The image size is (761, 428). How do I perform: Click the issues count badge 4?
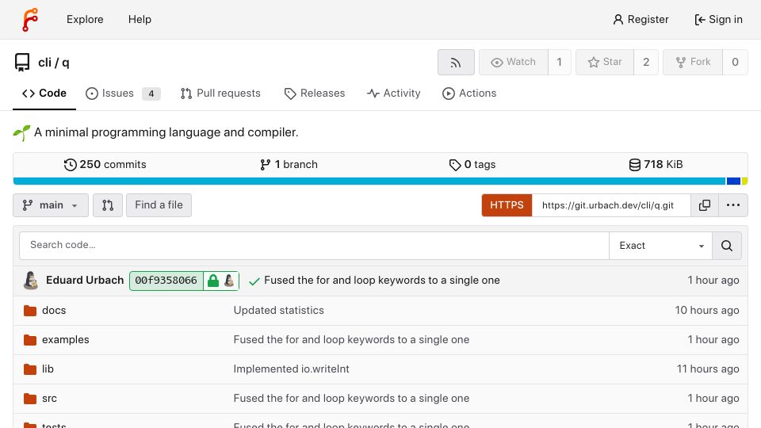coord(151,94)
